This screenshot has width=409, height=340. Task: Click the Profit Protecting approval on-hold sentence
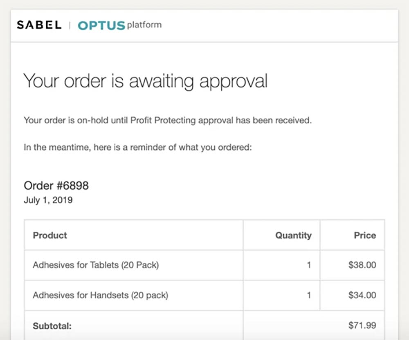[168, 121]
